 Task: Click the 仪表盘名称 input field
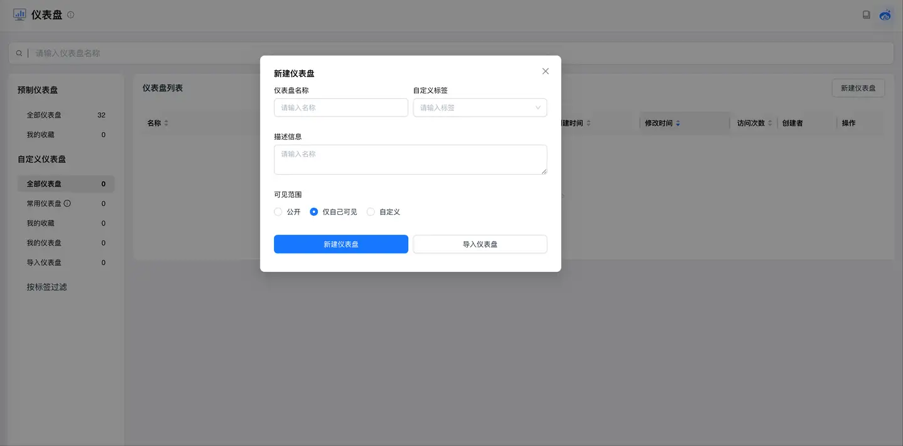click(341, 108)
